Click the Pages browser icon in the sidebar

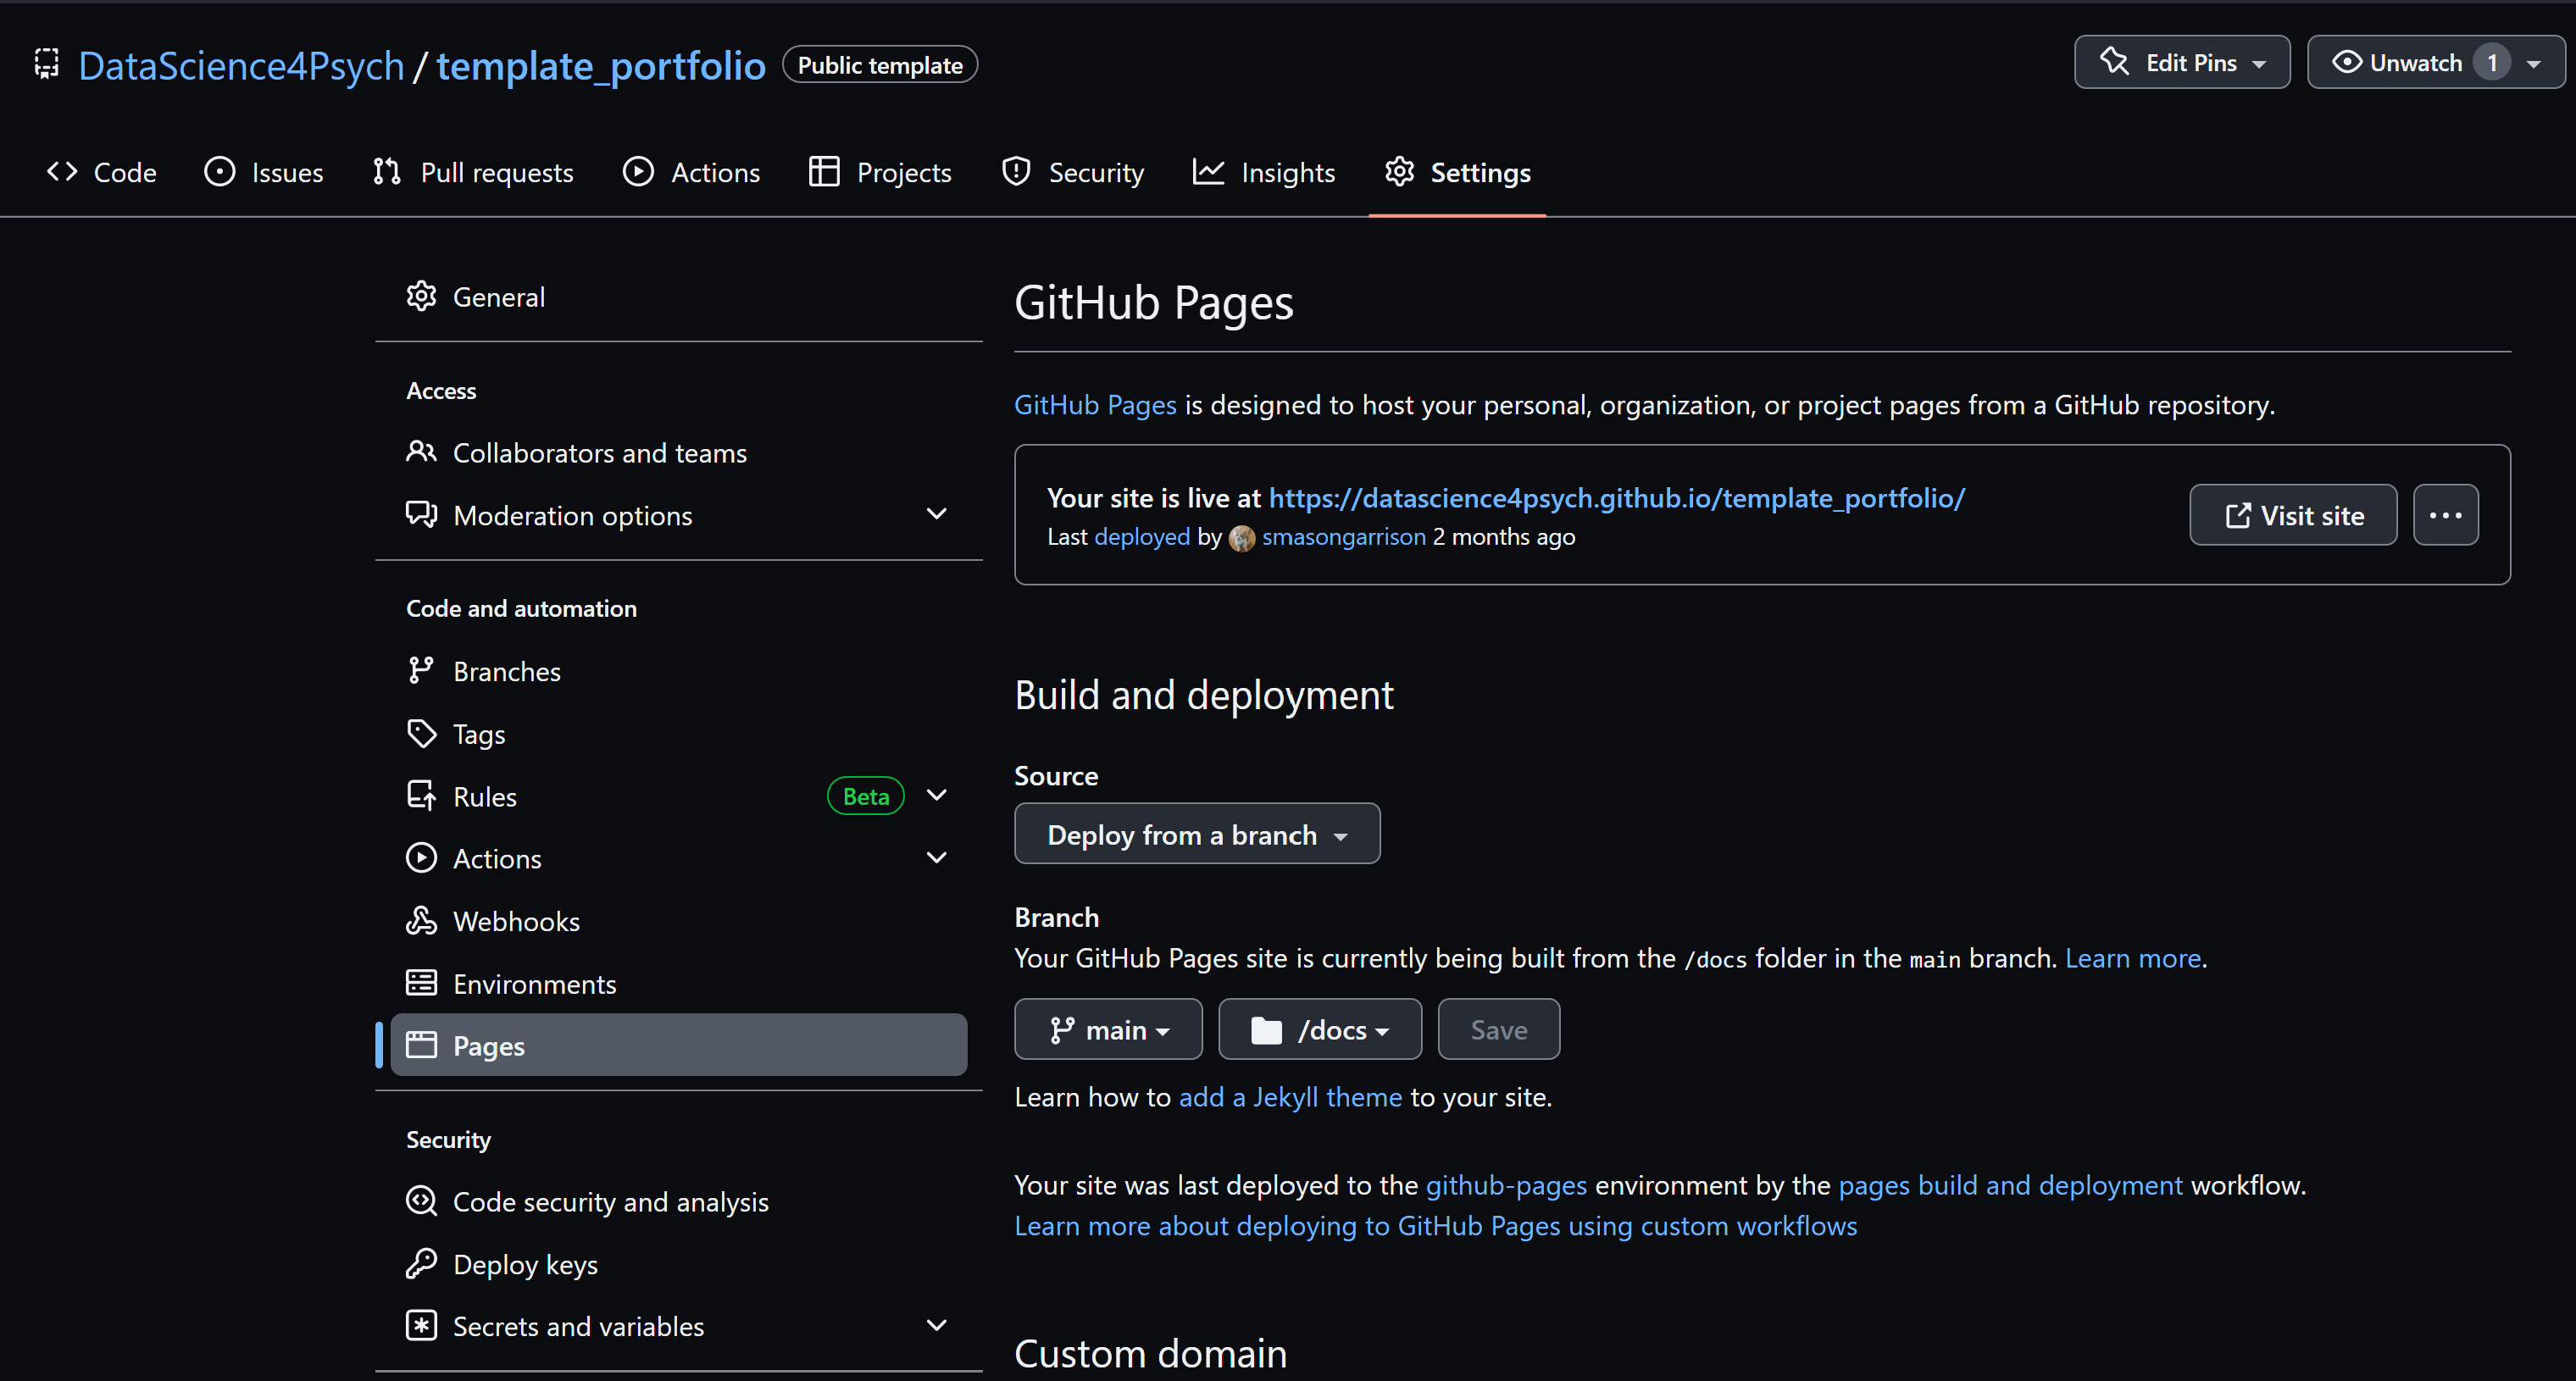[421, 1045]
